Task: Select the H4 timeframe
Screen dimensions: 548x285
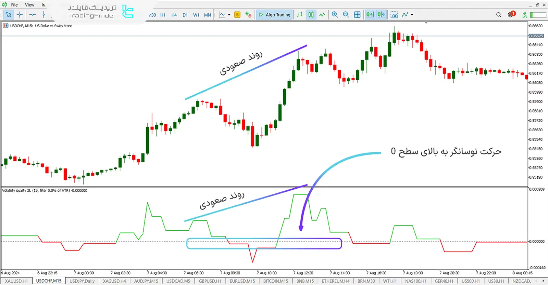Action: 174,15
